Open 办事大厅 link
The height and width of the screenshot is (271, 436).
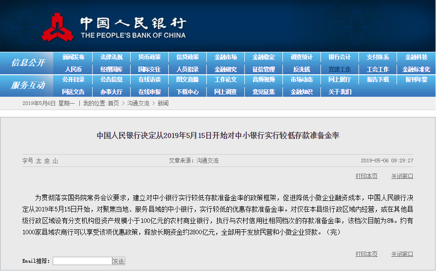[111, 92]
